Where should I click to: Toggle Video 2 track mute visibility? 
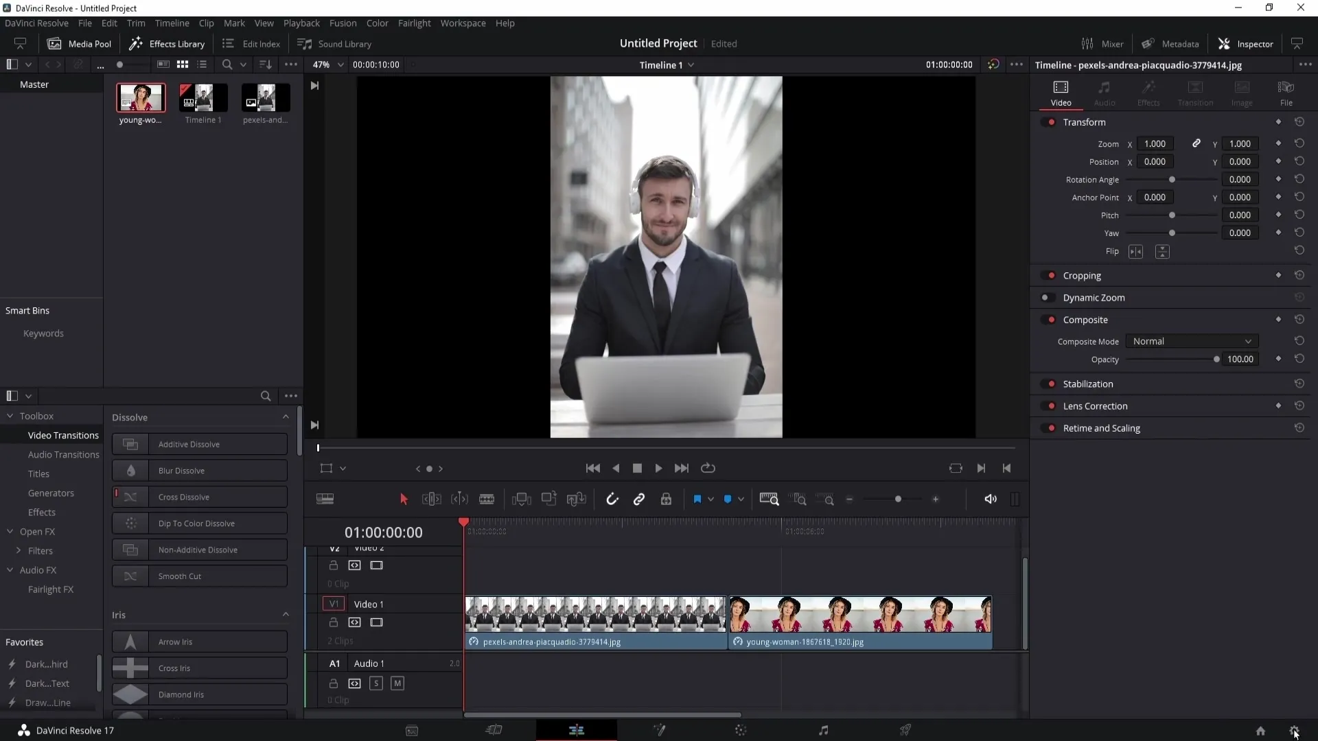[377, 565]
